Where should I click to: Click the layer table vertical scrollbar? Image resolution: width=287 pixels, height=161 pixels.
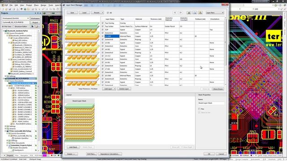[225, 51]
